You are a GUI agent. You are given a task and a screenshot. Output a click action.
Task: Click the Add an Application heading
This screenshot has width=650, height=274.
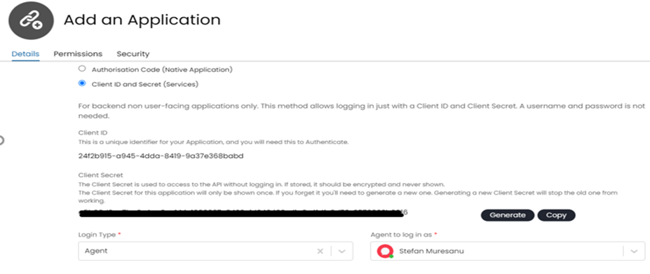click(x=142, y=20)
